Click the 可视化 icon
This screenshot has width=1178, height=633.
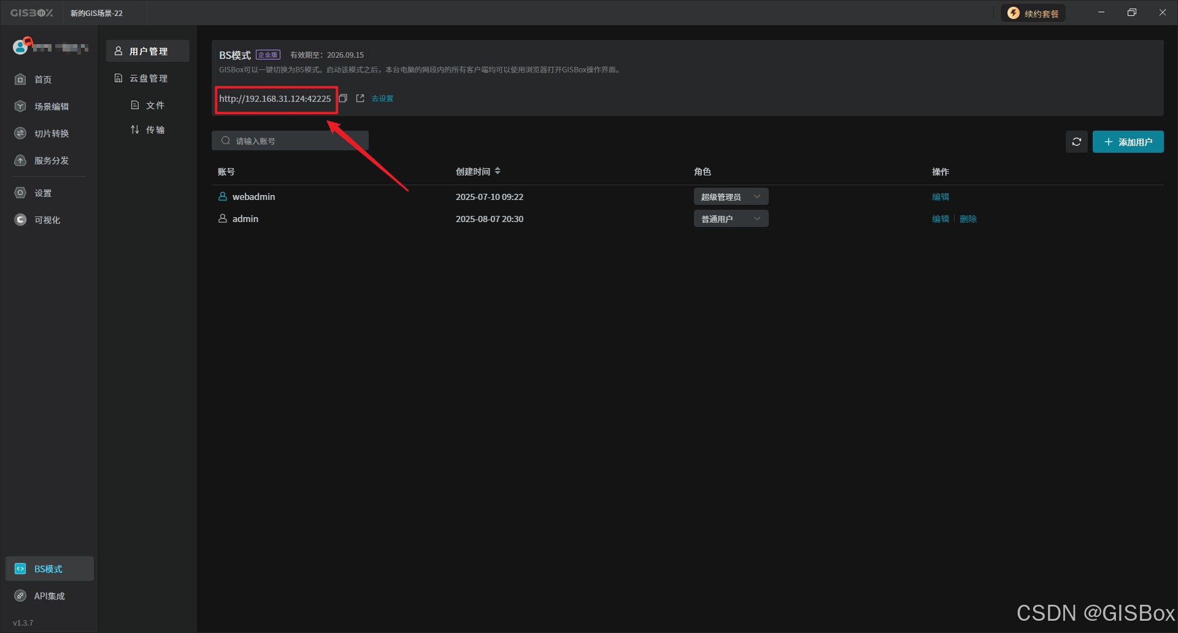(x=20, y=220)
